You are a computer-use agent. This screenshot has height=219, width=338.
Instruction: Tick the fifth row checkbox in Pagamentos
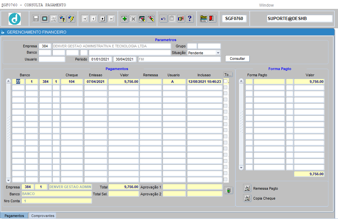pyautogui.click(x=226, y=106)
